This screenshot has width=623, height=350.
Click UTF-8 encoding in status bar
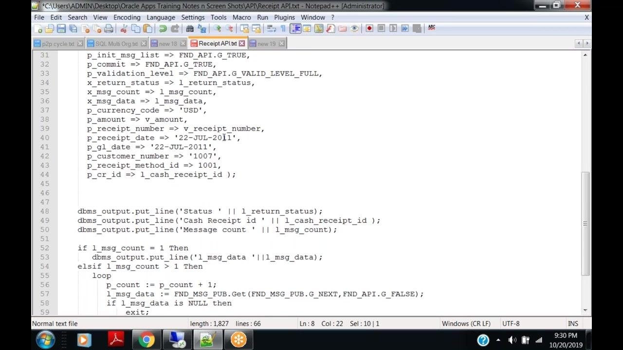[x=511, y=324]
